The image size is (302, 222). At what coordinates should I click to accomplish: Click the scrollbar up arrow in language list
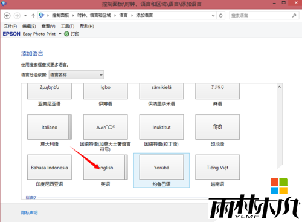279,87
